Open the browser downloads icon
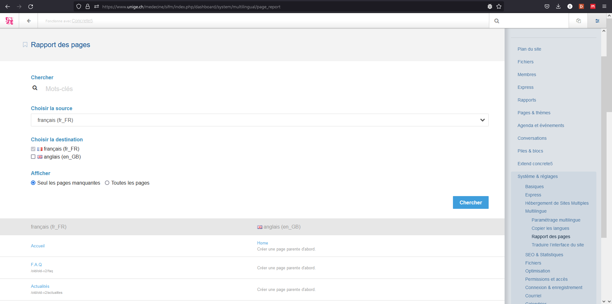The height and width of the screenshot is (304, 612). click(x=558, y=6)
